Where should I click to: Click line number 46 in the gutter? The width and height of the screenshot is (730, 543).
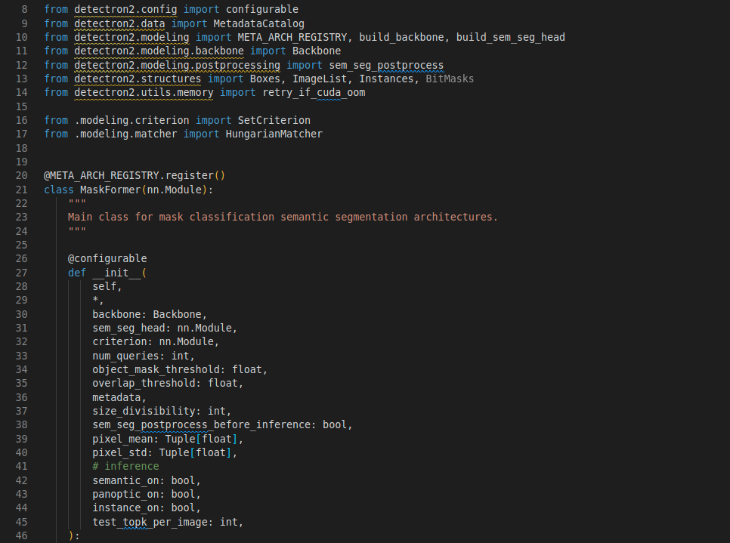[x=21, y=536]
